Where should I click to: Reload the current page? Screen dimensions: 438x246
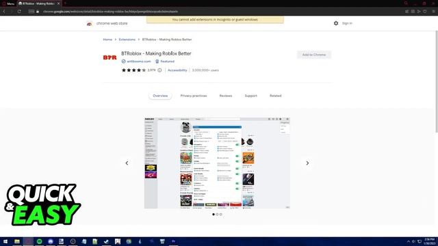click(19, 12)
